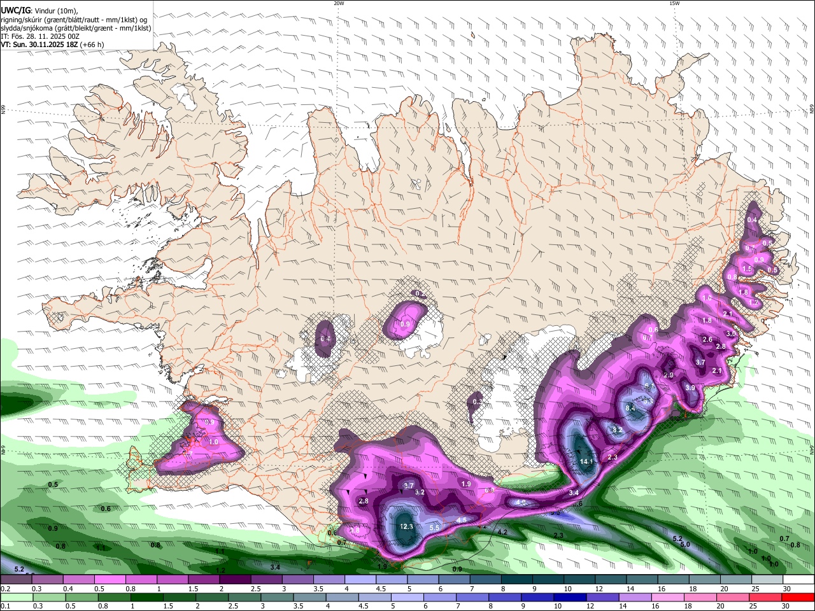Click the 14.1 snowfall value on the map
Image resolution: width=815 pixels, height=611 pixels.
click(x=587, y=461)
